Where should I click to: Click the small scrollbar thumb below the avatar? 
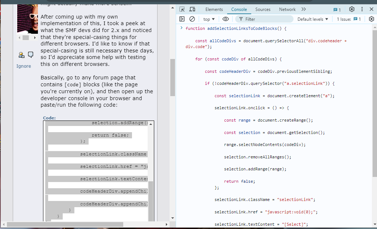26,38
